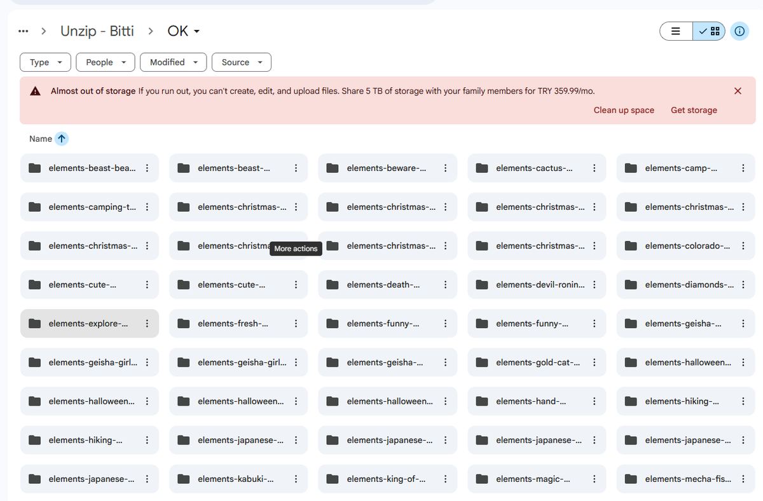763x501 pixels.
Task: Open more actions for elements-fresh folder
Action: coord(296,323)
